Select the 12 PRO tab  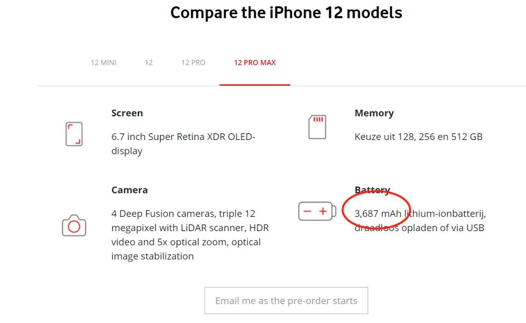coord(193,63)
